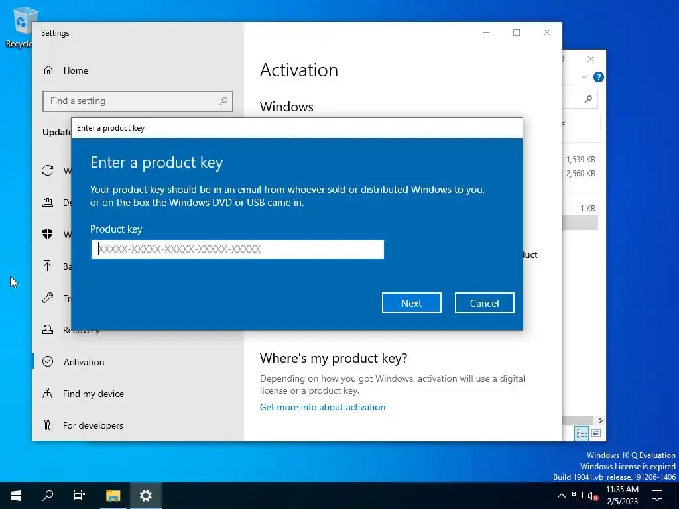679x509 pixels.
Task: Click the Settings gear on the taskbar
Action: 145,496
